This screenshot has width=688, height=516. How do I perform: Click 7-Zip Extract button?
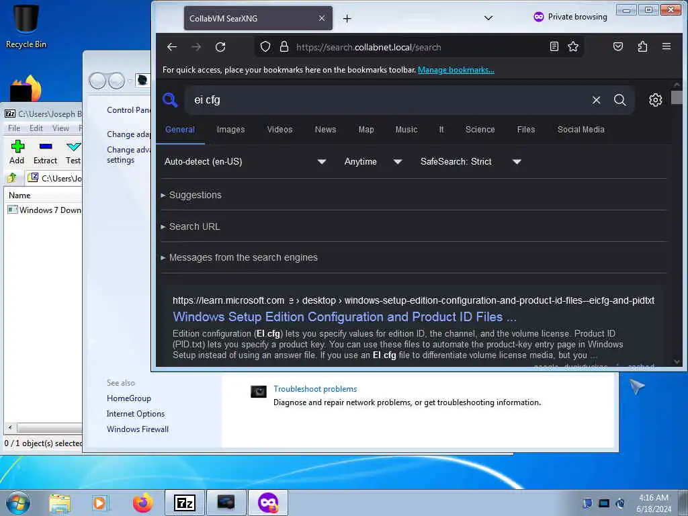tap(45, 153)
